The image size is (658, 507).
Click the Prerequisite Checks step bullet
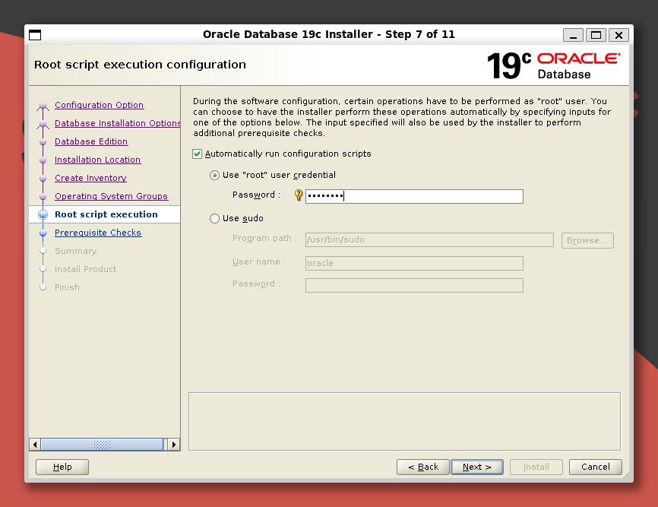pos(43,233)
